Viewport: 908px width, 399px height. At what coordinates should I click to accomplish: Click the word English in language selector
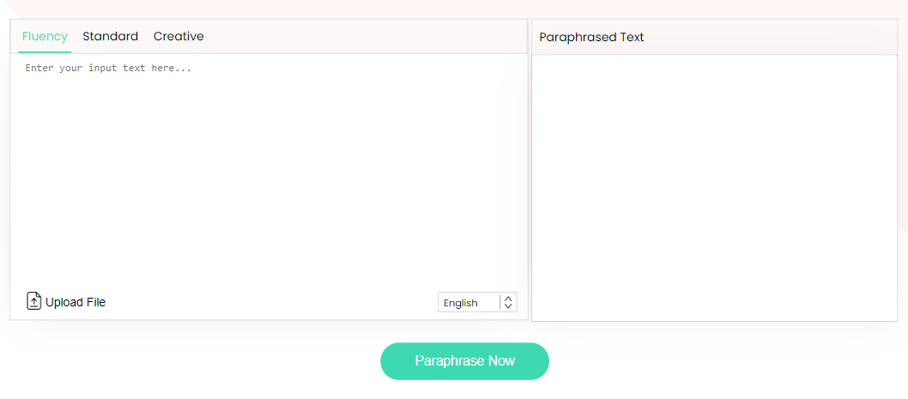pyautogui.click(x=461, y=303)
